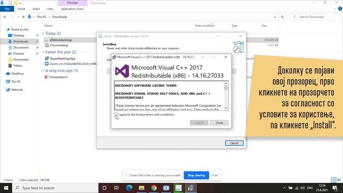Select the SkypeMeetingsApp file
343x193 pixels.
(62, 58)
